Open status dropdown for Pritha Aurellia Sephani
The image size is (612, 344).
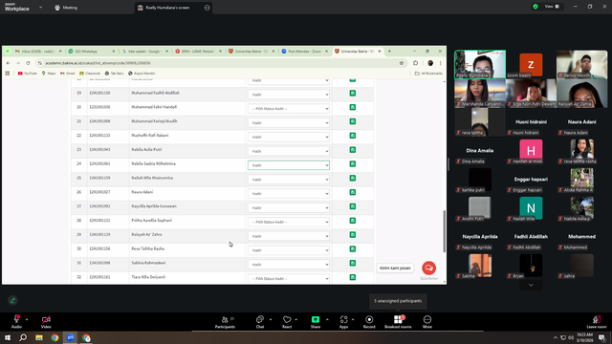289,222
